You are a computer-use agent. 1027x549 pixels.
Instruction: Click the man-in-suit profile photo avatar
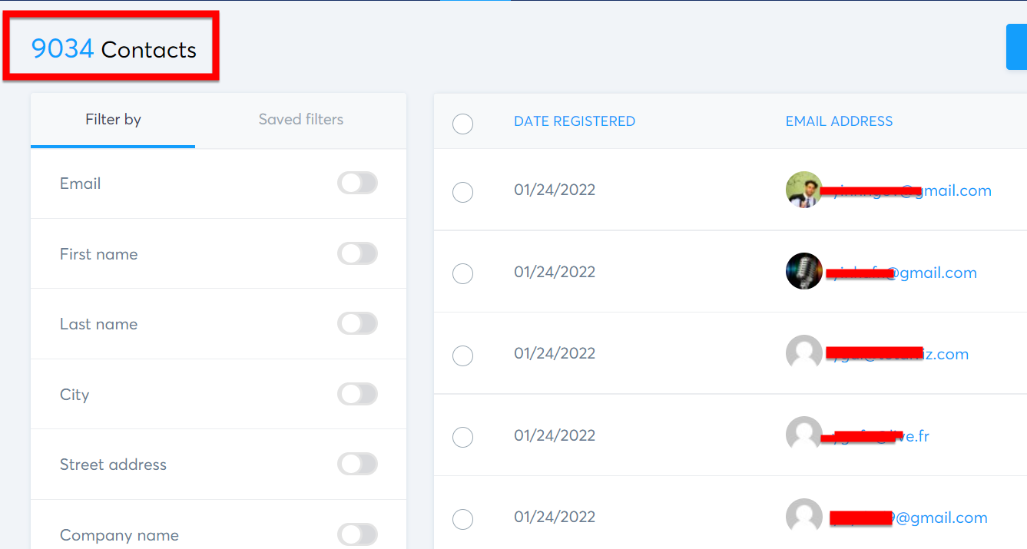pos(803,190)
